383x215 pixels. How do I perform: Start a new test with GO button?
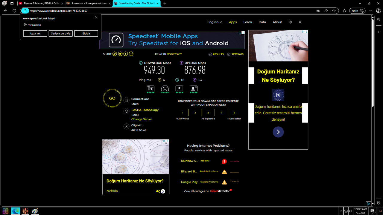[x=112, y=98]
